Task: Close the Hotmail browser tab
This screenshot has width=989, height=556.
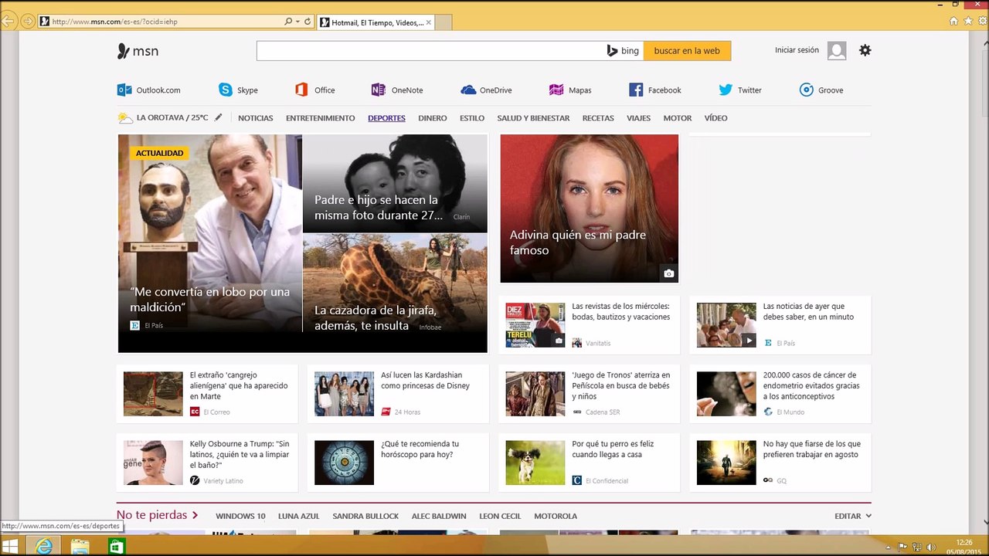Action: 429,22
